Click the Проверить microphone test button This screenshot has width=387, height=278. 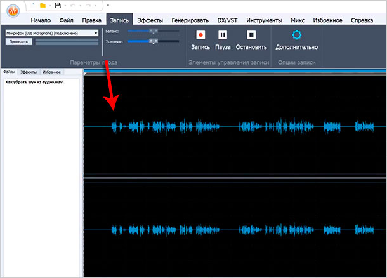[19, 41]
